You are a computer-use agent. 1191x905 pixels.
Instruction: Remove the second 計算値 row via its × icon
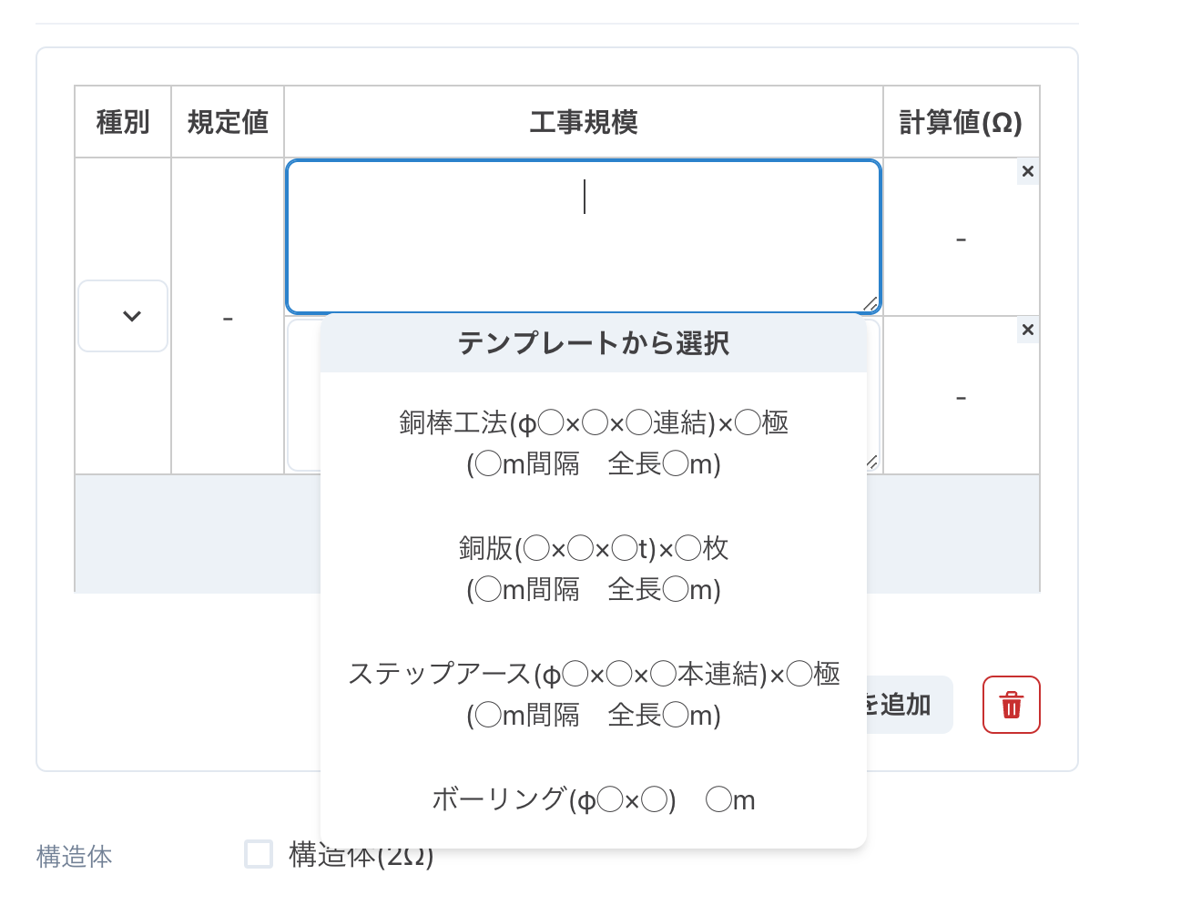coord(1027,330)
